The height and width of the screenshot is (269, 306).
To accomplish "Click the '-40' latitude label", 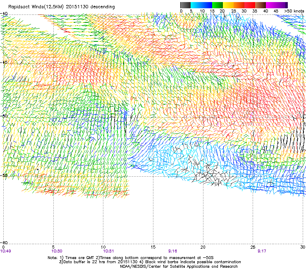I will pos(4,14).
